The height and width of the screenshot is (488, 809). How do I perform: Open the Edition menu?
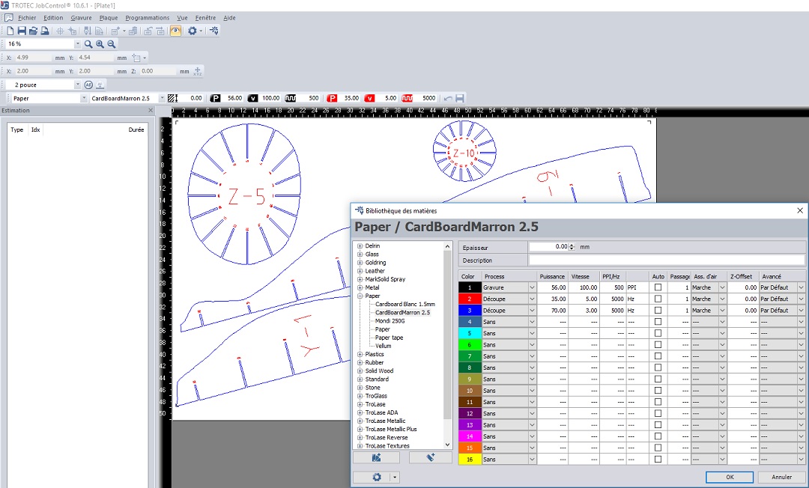pos(53,18)
